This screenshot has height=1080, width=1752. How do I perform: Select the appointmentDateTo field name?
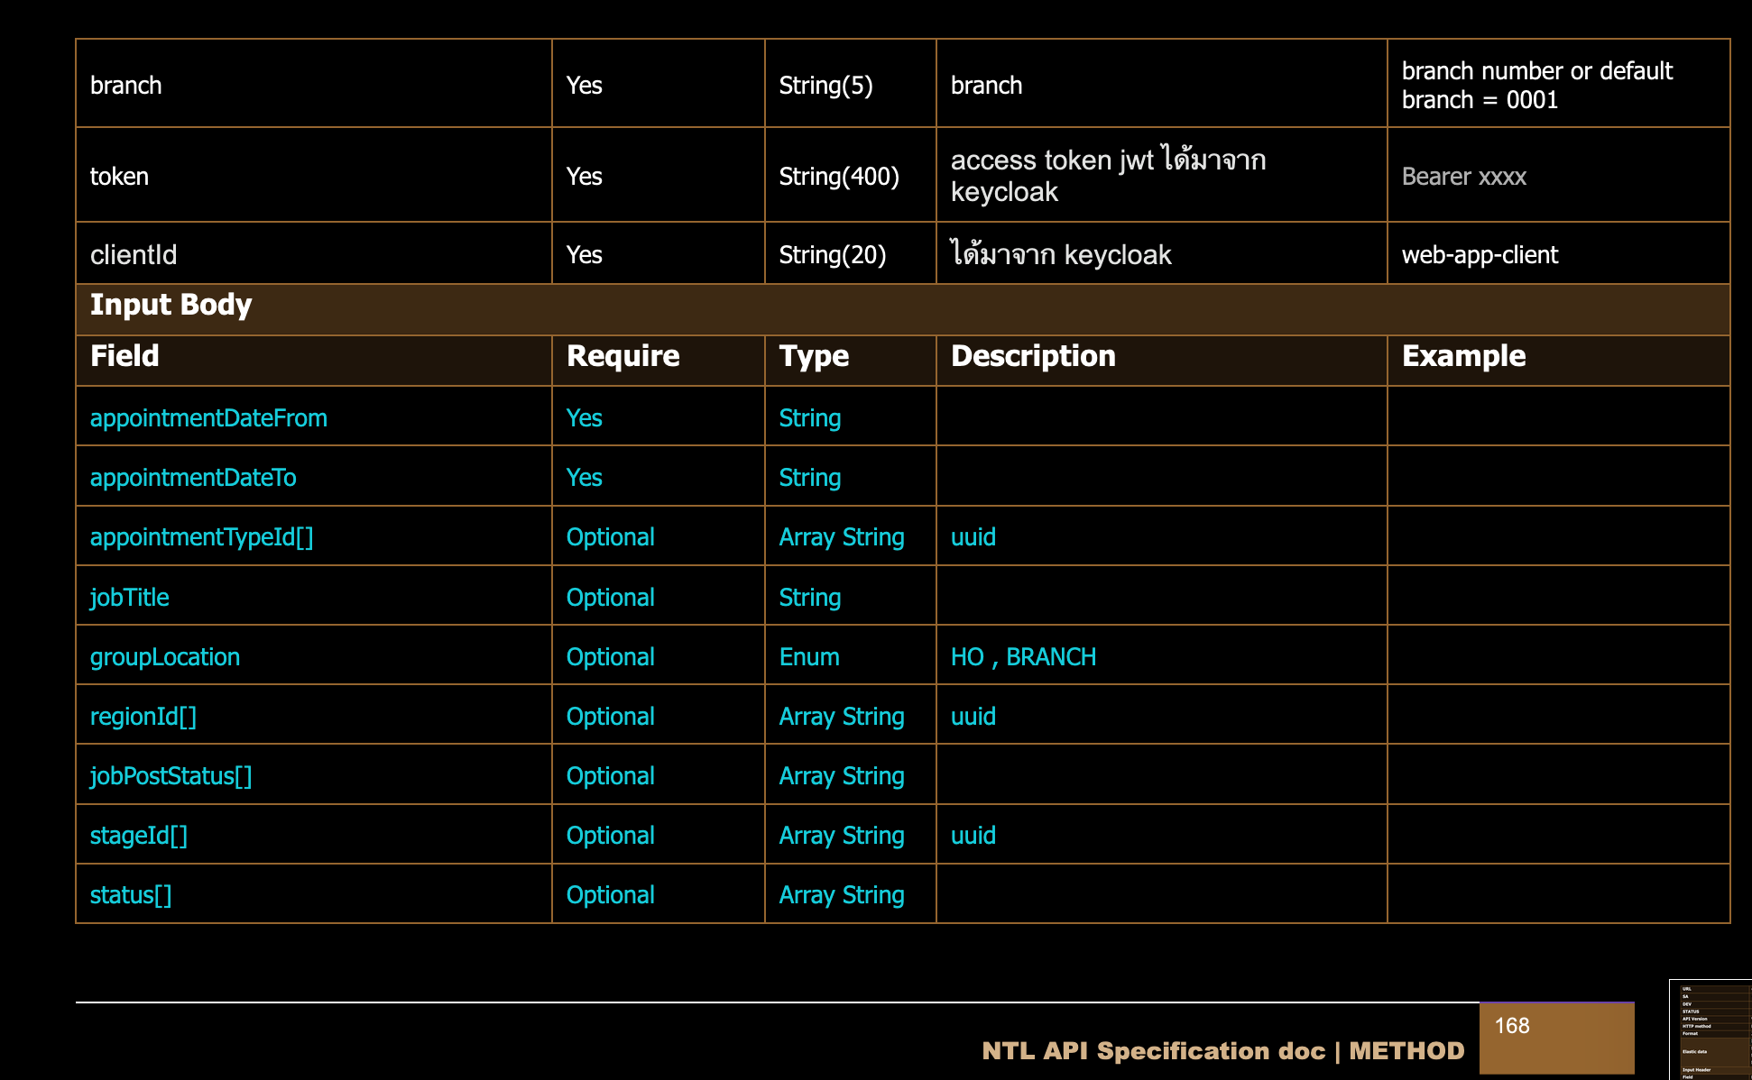click(193, 478)
